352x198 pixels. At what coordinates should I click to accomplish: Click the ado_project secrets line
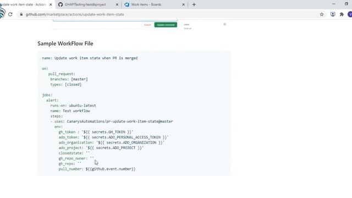pyautogui.click(x=101, y=148)
